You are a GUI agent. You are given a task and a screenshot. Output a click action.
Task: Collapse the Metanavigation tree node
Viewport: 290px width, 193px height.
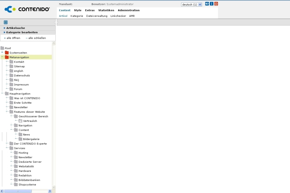click(x=2, y=57)
